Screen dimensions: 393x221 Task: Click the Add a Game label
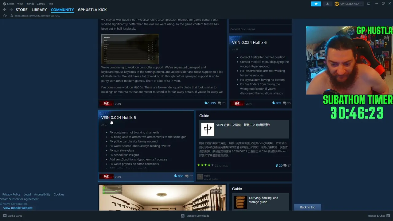(x=15, y=216)
